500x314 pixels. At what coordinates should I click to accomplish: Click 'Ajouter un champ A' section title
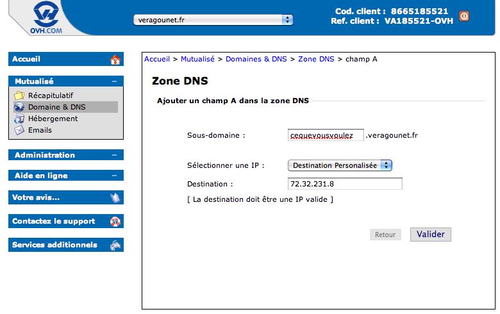[233, 101]
